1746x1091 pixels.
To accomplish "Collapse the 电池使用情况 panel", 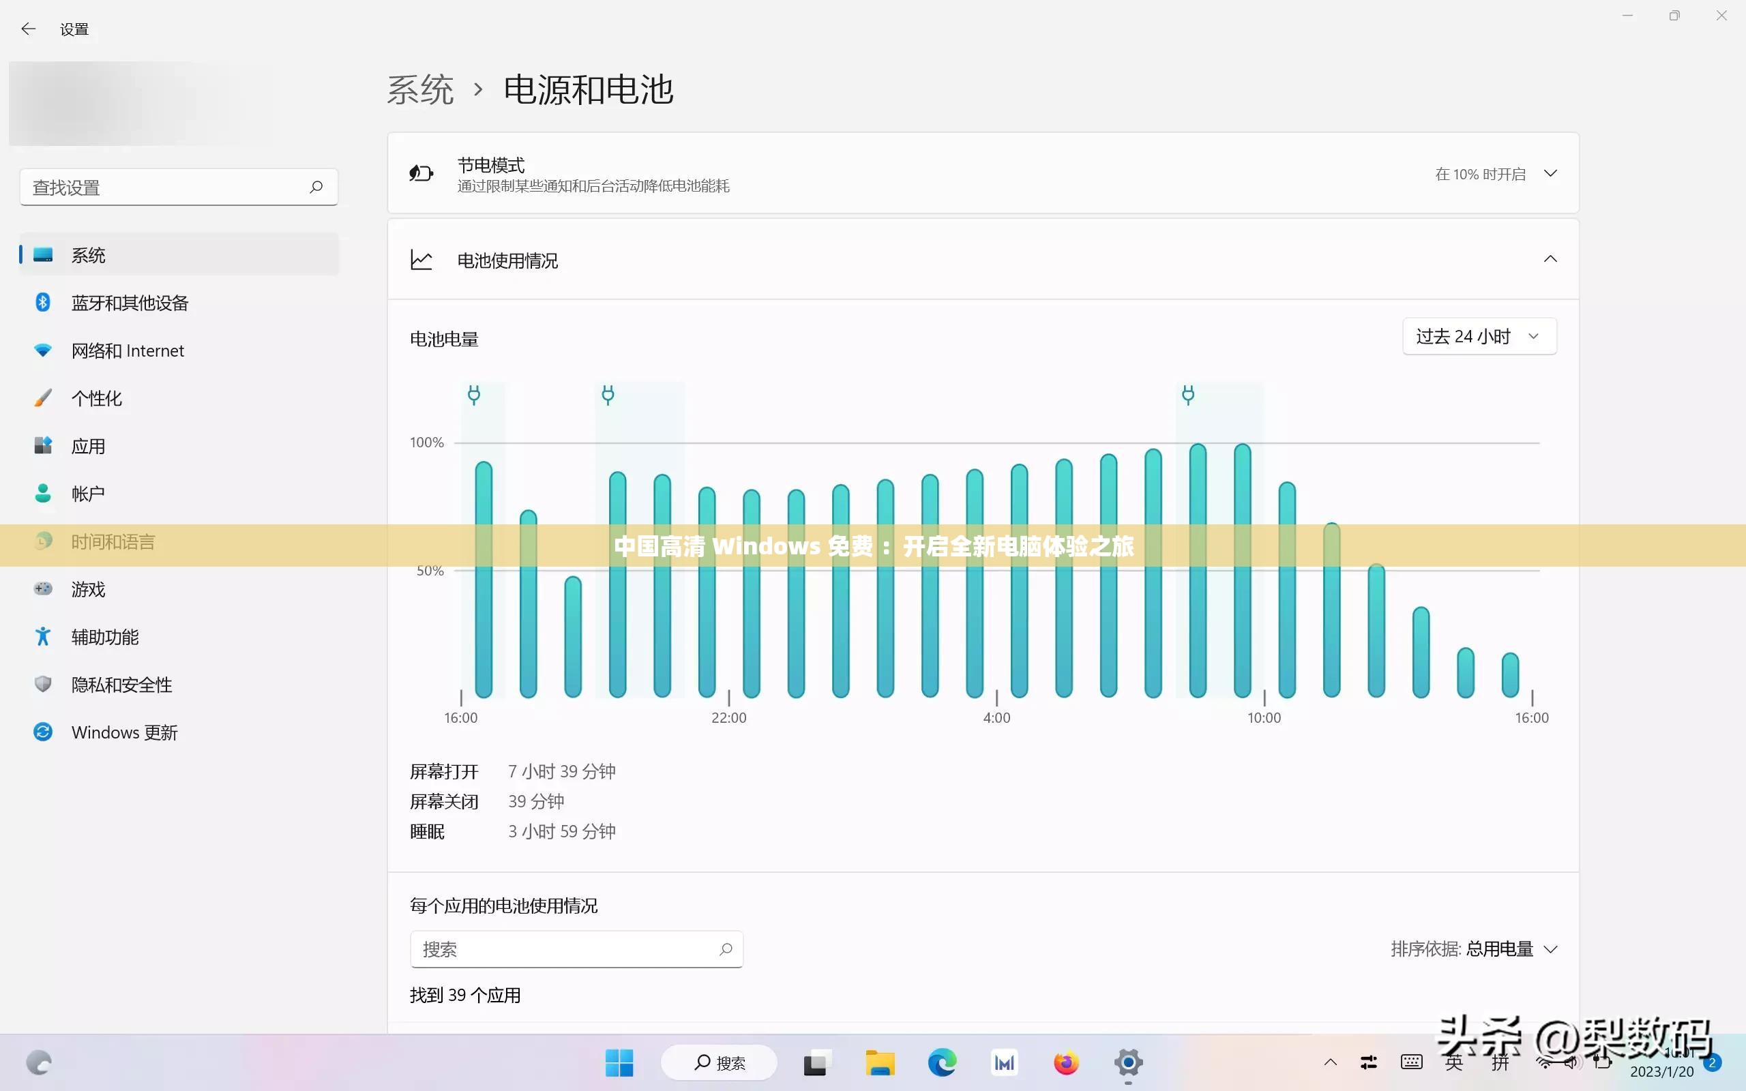I will tap(1550, 259).
